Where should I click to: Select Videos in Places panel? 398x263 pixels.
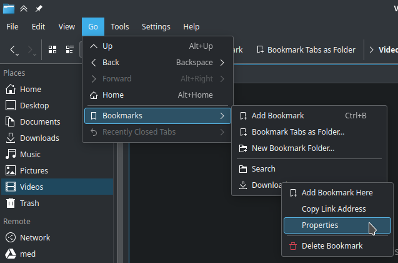pos(57,187)
